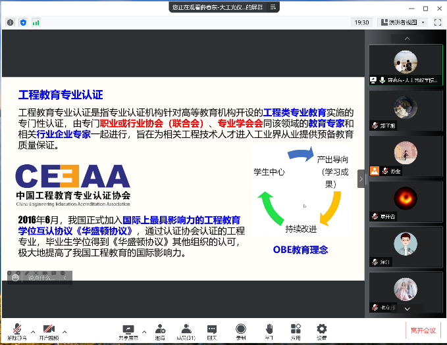The width and height of the screenshot is (447, 345).
Task: Expand share screen options arrow
Action: click(144, 332)
